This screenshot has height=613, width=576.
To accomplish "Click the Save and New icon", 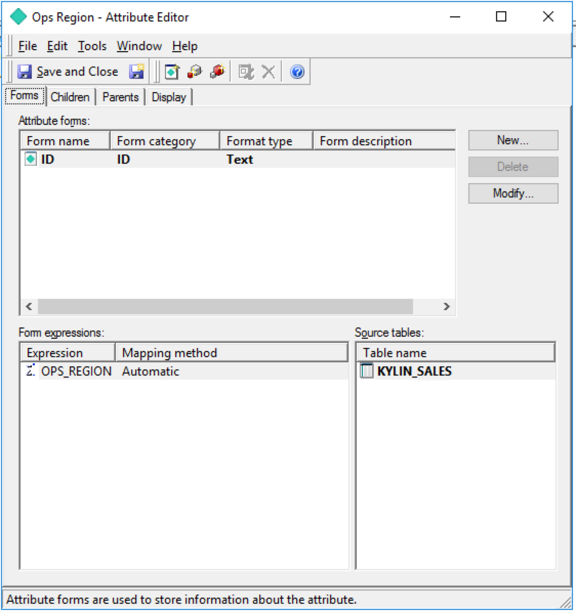I will [137, 72].
